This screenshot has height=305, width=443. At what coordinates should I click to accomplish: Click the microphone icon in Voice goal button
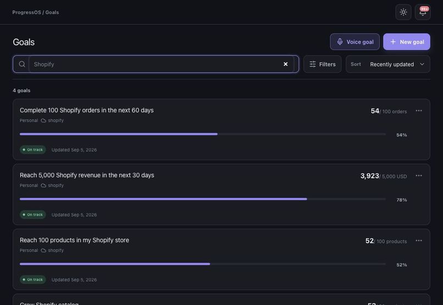(340, 42)
